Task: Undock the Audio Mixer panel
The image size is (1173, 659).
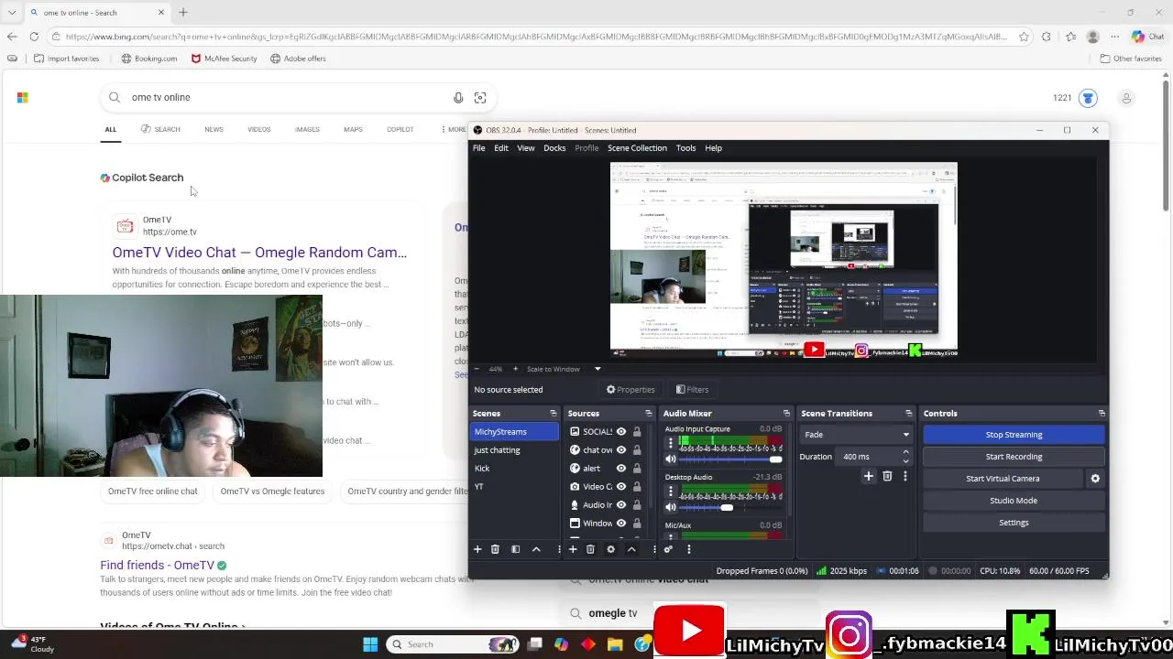Action: [x=786, y=414]
